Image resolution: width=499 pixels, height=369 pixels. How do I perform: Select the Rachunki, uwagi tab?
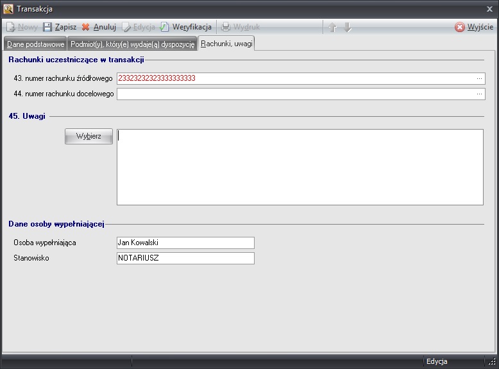coord(227,44)
